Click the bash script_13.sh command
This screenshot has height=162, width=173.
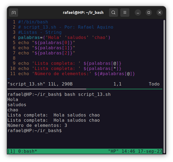pyautogui.click(x=87, y=94)
